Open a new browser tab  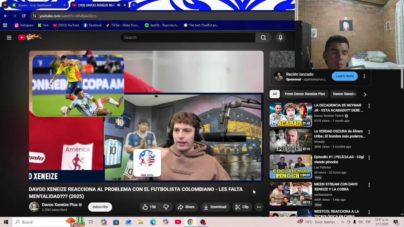[134, 5]
